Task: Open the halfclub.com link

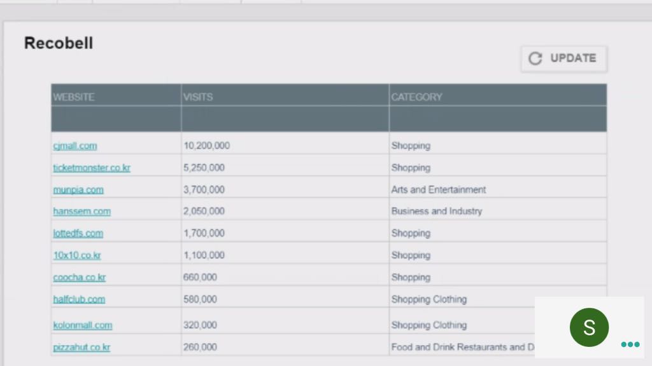Action: [x=79, y=299]
